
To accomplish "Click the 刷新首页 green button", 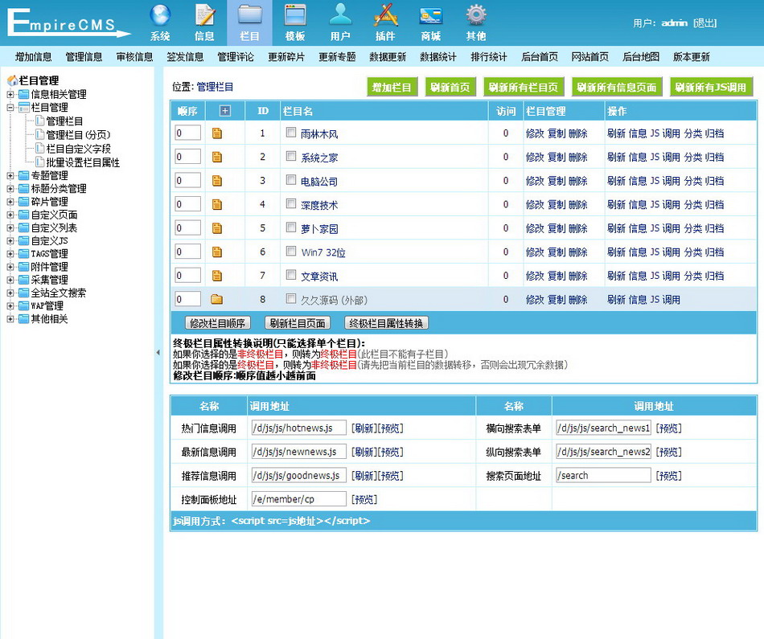I will (450, 87).
